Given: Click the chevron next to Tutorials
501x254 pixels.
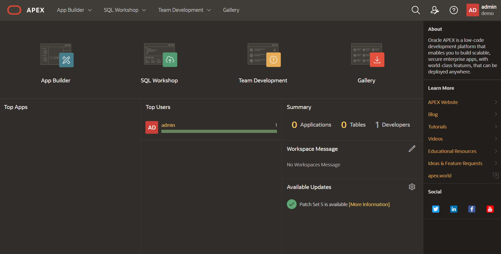Looking at the screenshot, I should pos(496,127).
